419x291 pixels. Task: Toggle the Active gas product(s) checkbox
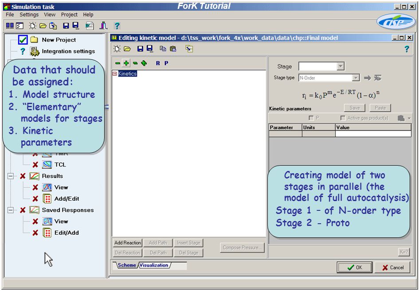pos(343,118)
